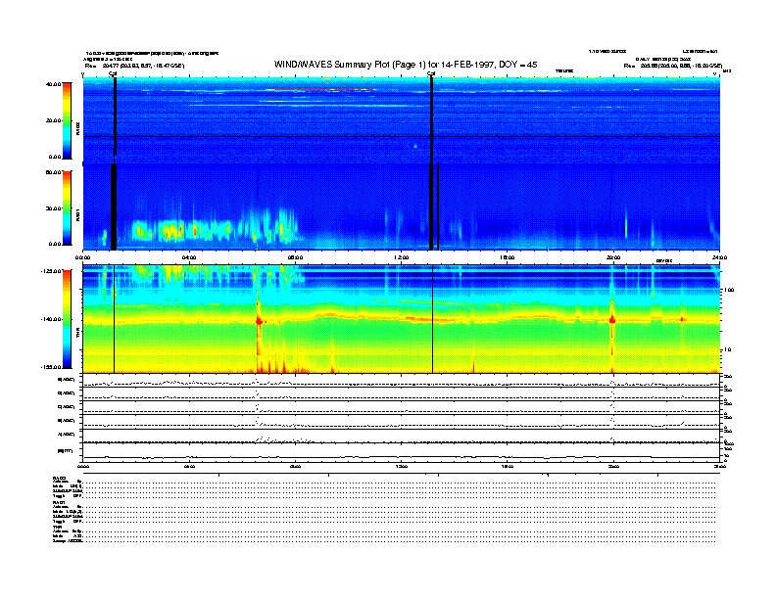776x599 pixels.
Task: Select the 20.00 label on the top color bar
Action: tap(54, 120)
